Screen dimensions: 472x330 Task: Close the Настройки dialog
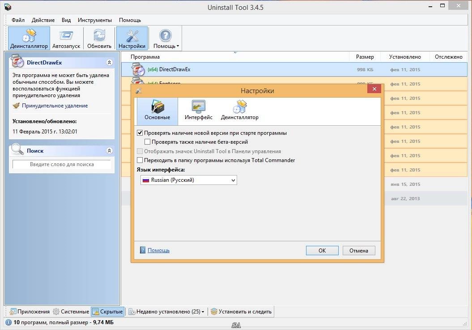[x=374, y=89]
